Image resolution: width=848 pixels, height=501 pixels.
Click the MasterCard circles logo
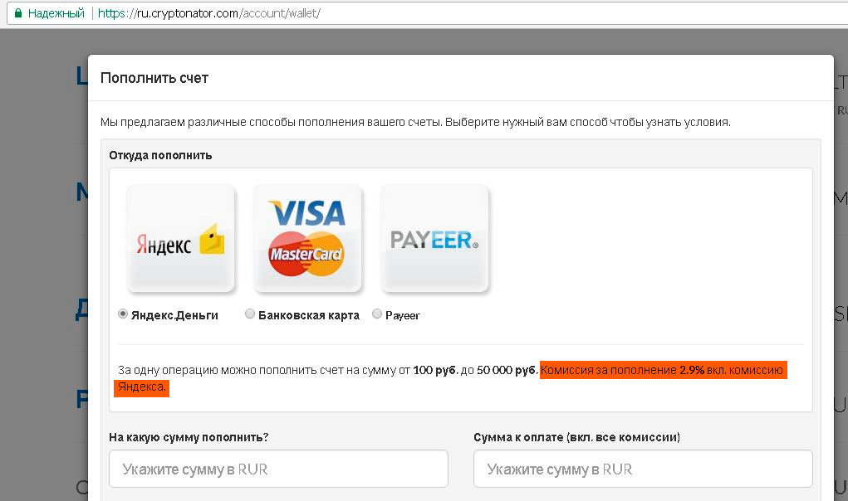click(x=306, y=254)
